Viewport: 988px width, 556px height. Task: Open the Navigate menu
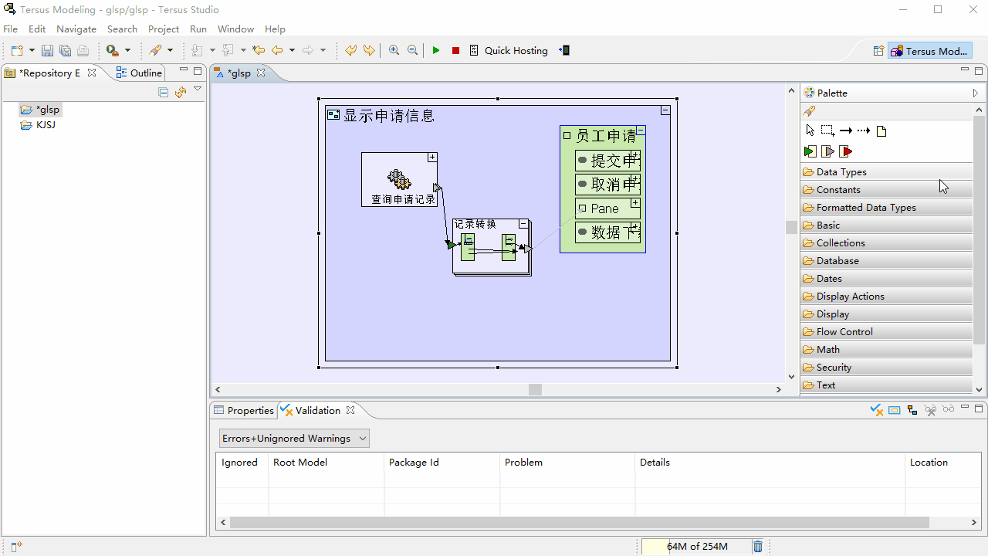76,29
